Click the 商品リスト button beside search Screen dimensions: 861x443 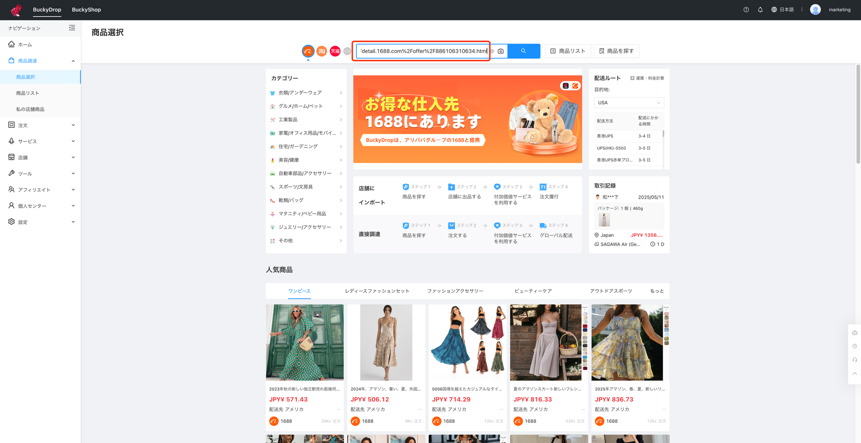(x=568, y=51)
